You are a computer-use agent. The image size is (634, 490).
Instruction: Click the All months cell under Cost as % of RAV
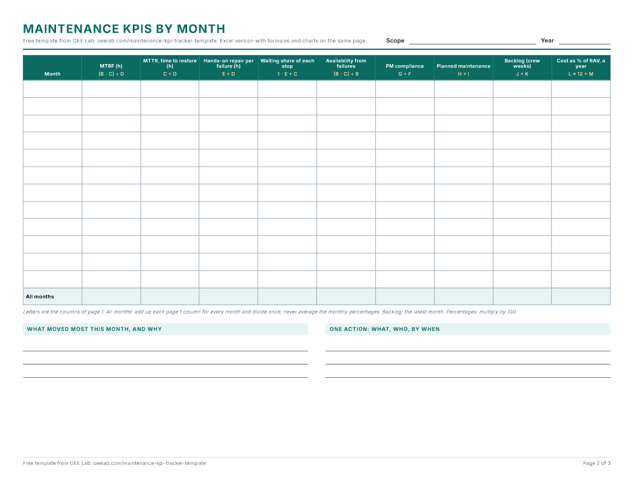581,297
